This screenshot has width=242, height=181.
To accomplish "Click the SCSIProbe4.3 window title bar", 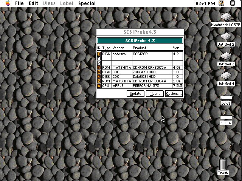I will coord(140,32).
